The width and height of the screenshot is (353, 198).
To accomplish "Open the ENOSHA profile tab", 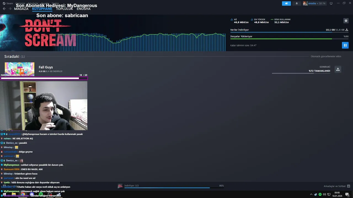I will point(84,9).
